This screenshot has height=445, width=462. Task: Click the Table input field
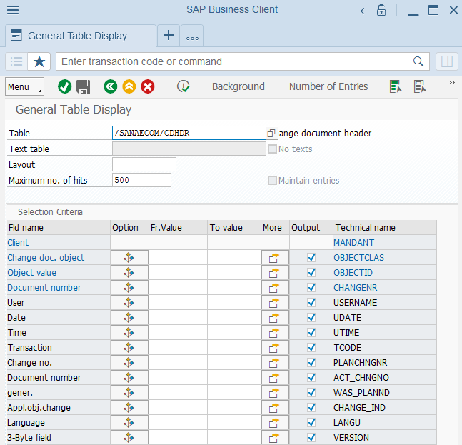pos(189,133)
